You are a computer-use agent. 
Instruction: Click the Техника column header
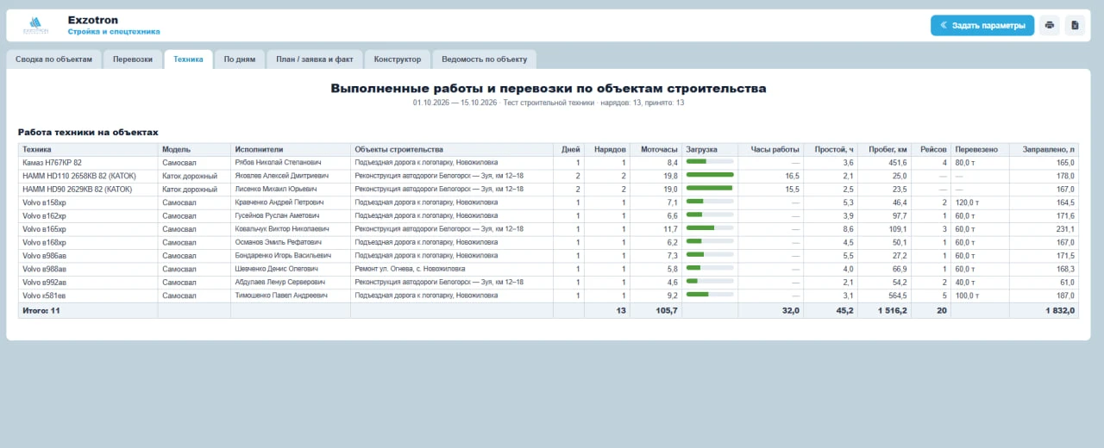click(x=88, y=149)
